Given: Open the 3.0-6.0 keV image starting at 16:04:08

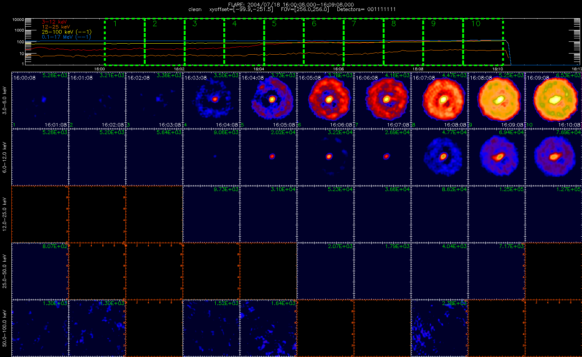Looking at the screenshot, I should coord(269,100).
